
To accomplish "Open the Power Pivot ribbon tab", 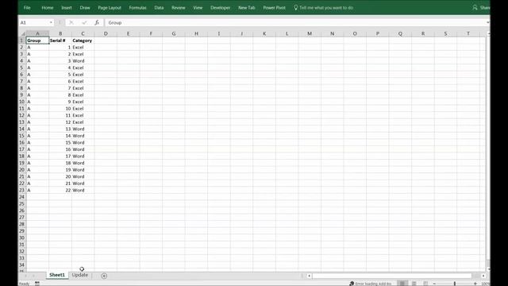I will pyautogui.click(x=274, y=7).
